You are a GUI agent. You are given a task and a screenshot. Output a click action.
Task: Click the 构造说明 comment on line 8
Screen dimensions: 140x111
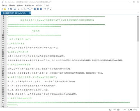click(x=36, y=31)
